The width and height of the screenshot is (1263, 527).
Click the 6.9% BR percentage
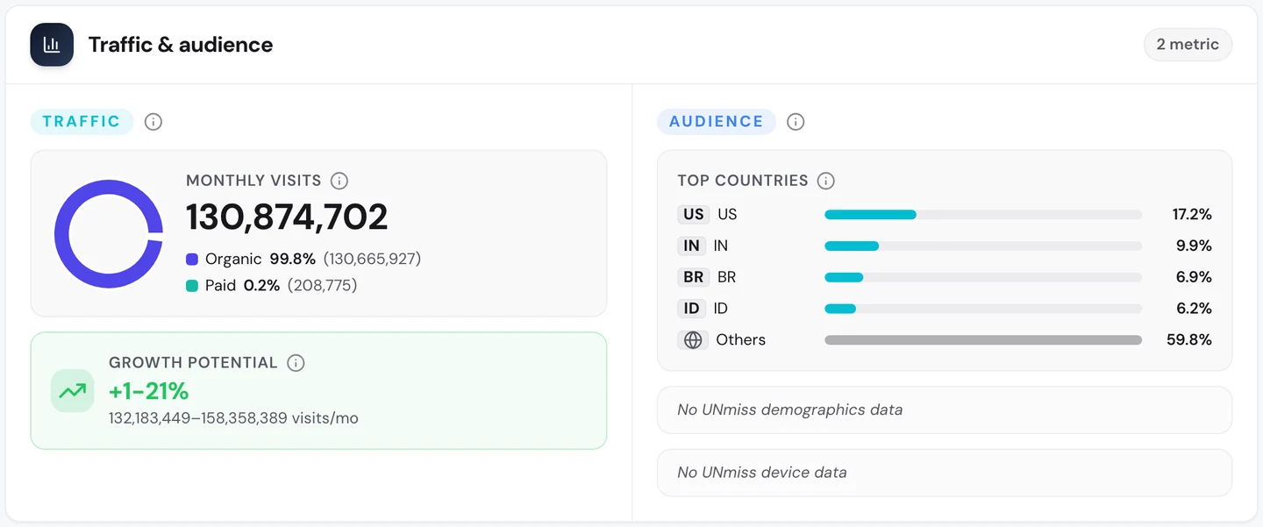pyautogui.click(x=1194, y=277)
